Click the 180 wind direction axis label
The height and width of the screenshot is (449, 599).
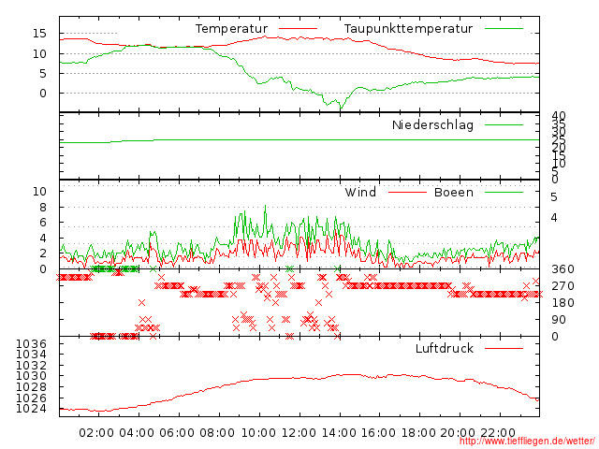(562, 303)
